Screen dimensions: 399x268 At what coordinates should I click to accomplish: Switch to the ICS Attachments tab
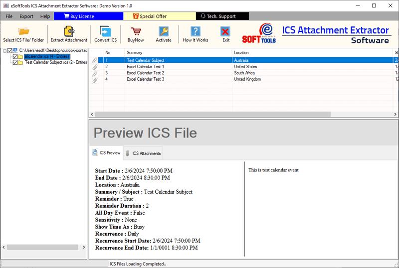click(143, 153)
